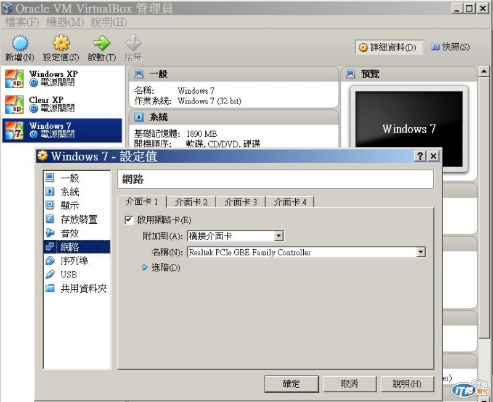Image resolution: width=493 pixels, height=402 pixels.
Task: Click the 說明(H) help button in dialog
Action: coord(407,384)
